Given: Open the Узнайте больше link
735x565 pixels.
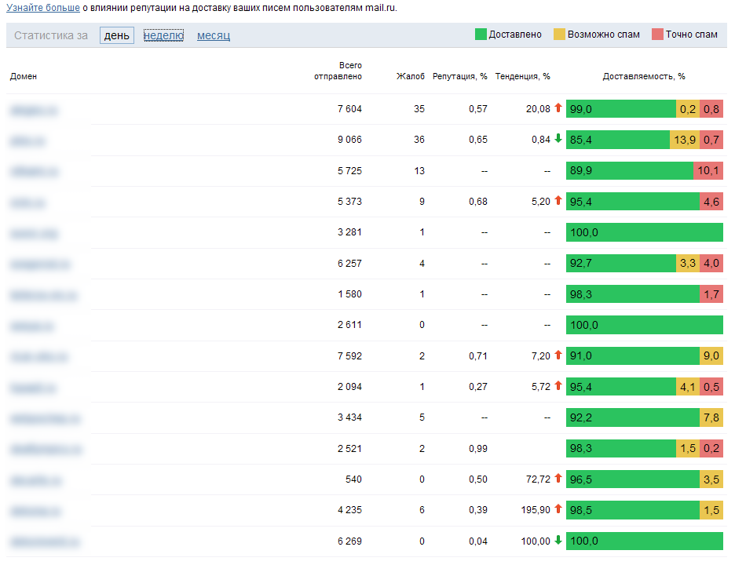Looking at the screenshot, I should pyautogui.click(x=43, y=7).
